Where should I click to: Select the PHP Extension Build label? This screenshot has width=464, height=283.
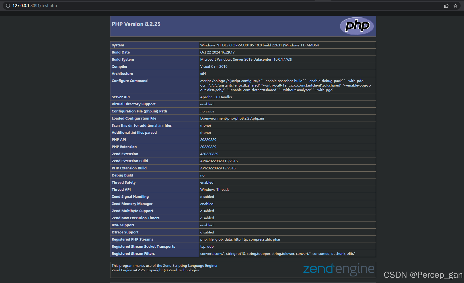point(129,168)
